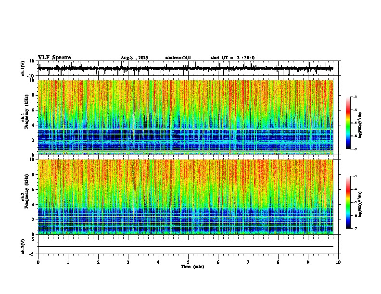Click the "-10" tick on ch.1(V) axis

click(x=31, y=76)
